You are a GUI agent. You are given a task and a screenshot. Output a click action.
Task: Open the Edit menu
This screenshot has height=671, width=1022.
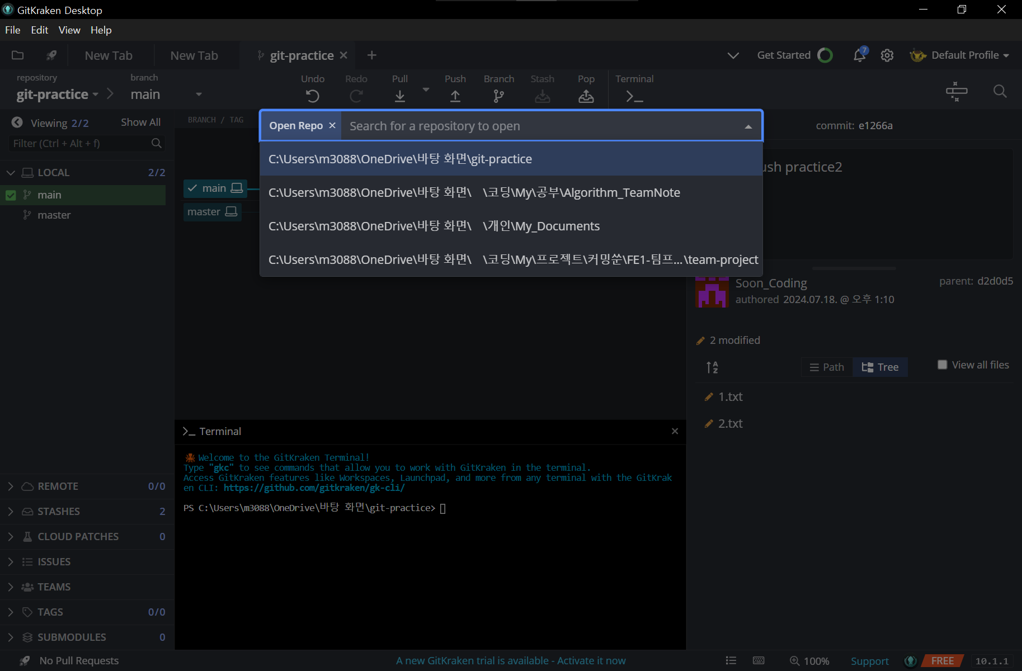coord(39,30)
